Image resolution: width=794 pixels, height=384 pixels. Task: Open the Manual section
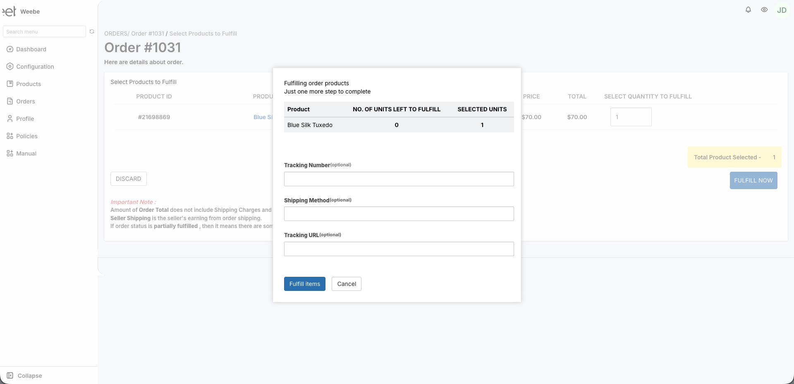(x=25, y=154)
